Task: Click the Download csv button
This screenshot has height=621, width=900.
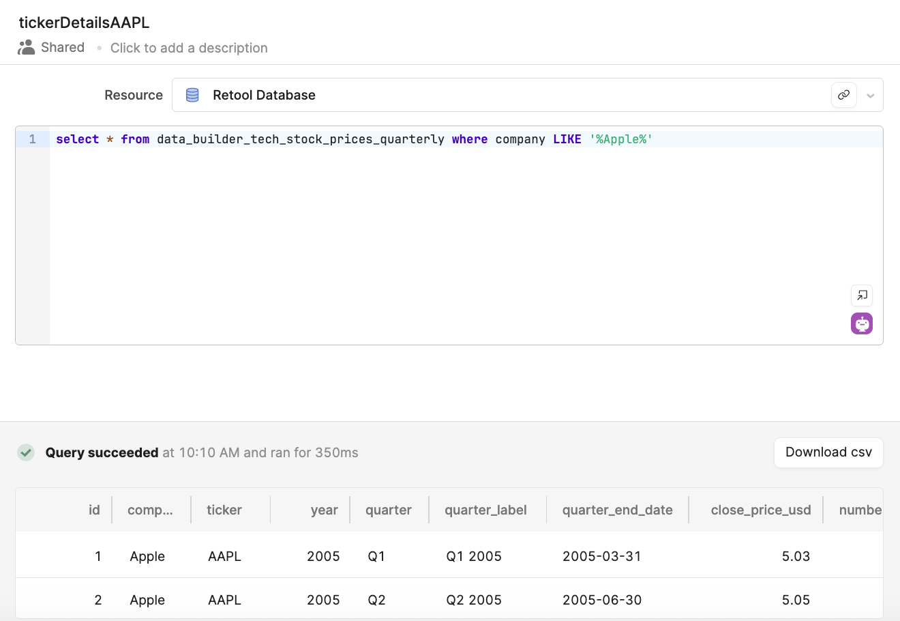Action: click(828, 452)
